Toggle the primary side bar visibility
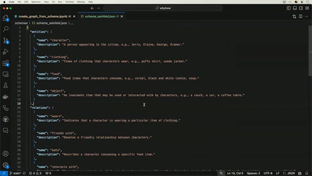 tap(289, 8)
